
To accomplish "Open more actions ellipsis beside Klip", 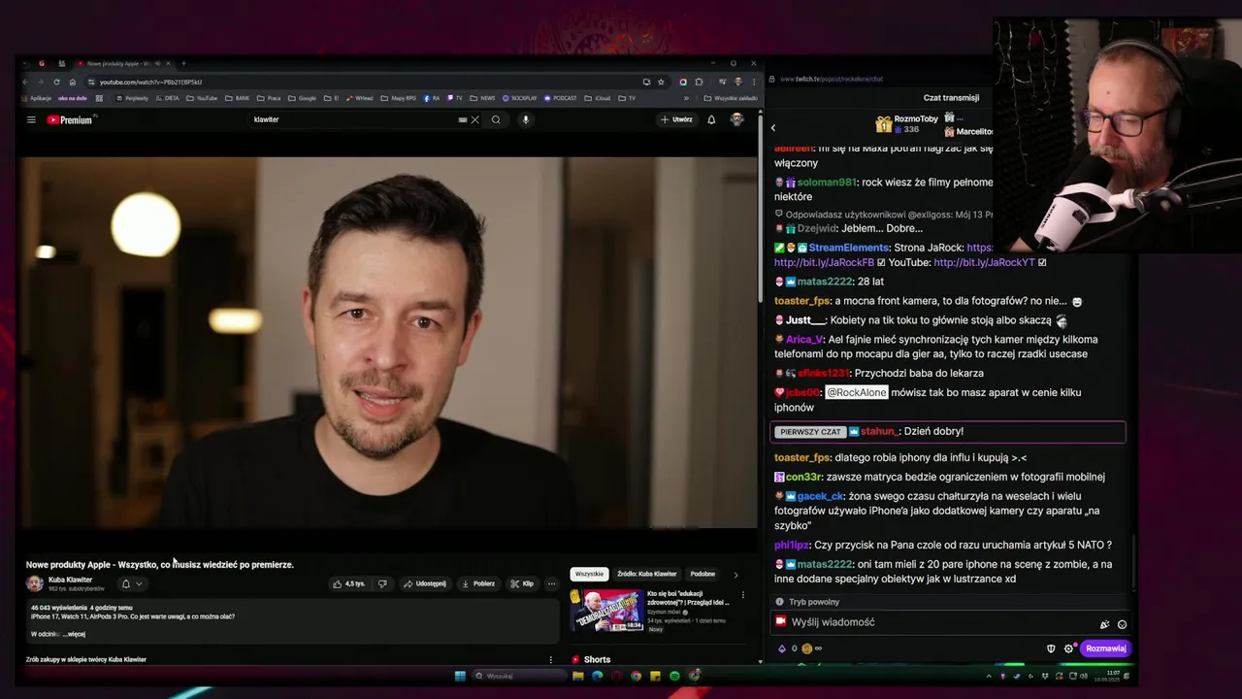I will (551, 583).
